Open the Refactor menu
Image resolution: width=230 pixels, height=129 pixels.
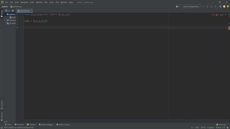coord(39,3)
